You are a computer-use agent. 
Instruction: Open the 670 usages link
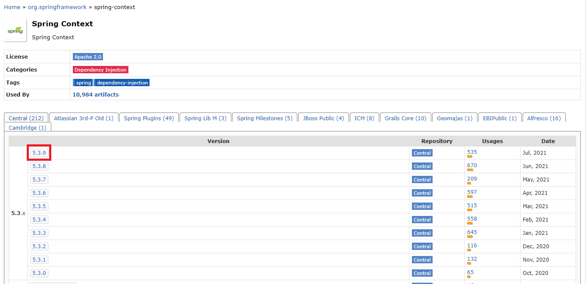click(472, 165)
